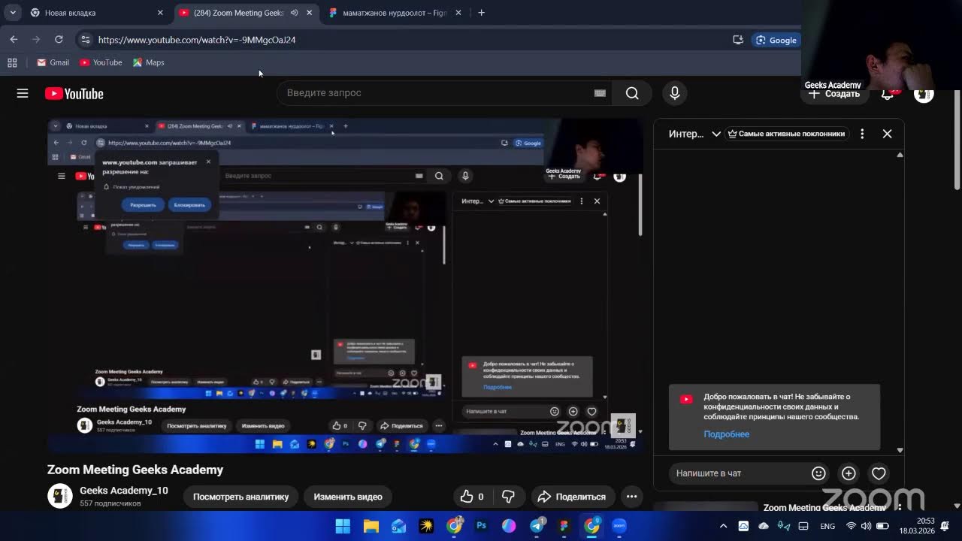Send a heart reaction in chat
The image size is (962, 541).
tap(879, 473)
